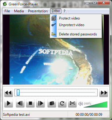Select Delete stored passwords entry

click(76, 34)
